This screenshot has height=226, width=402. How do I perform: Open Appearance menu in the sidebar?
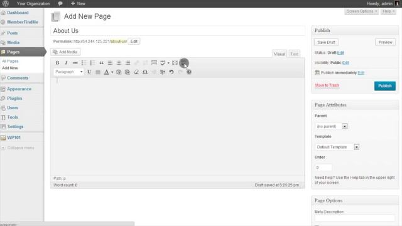[19, 89]
